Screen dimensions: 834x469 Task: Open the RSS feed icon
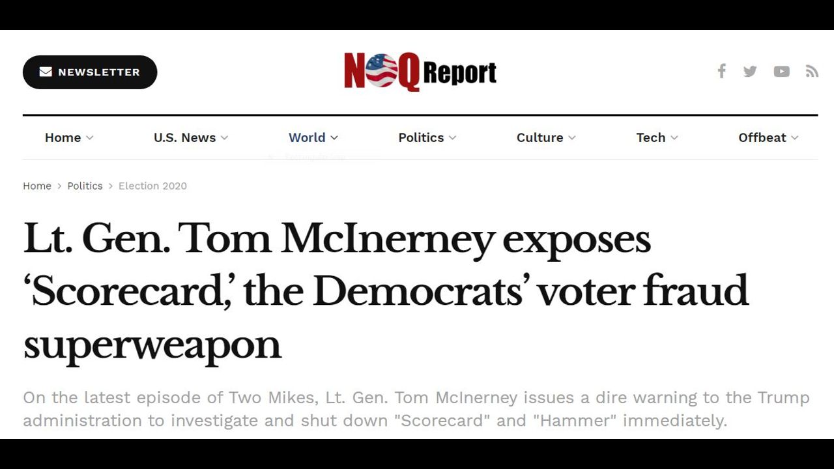pyautogui.click(x=811, y=72)
